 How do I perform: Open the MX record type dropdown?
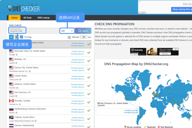click(67, 31)
